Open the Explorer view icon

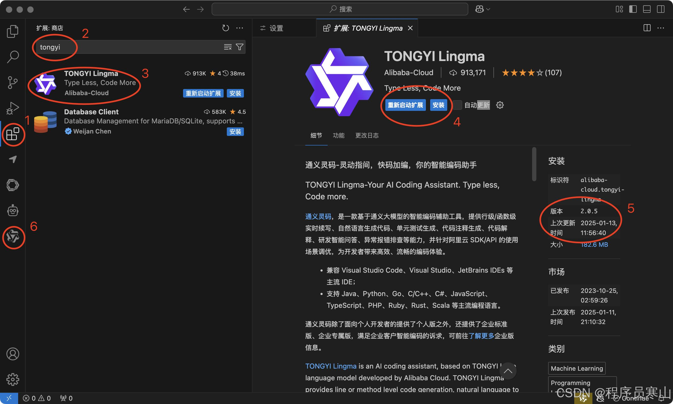click(x=13, y=31)
